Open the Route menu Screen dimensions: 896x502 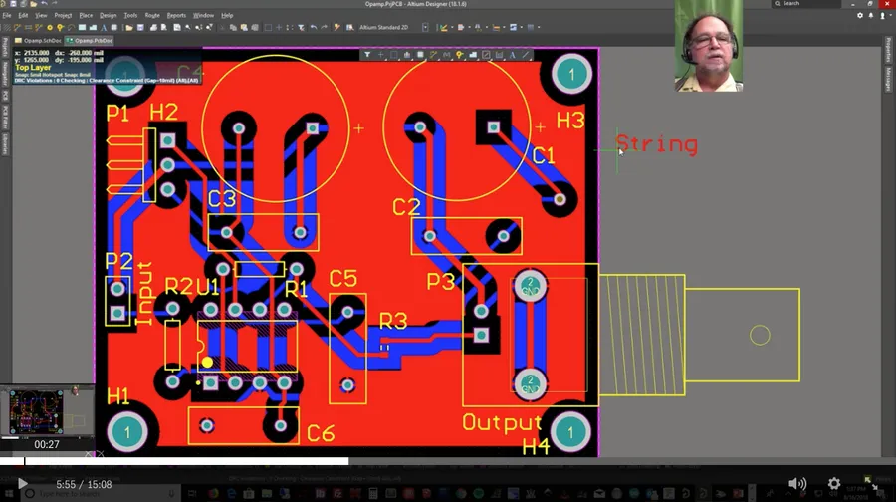(x=152, y=15)
